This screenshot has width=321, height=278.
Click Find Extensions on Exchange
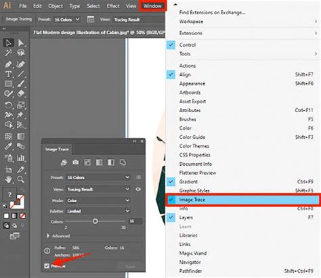click(x=212, y=12)
